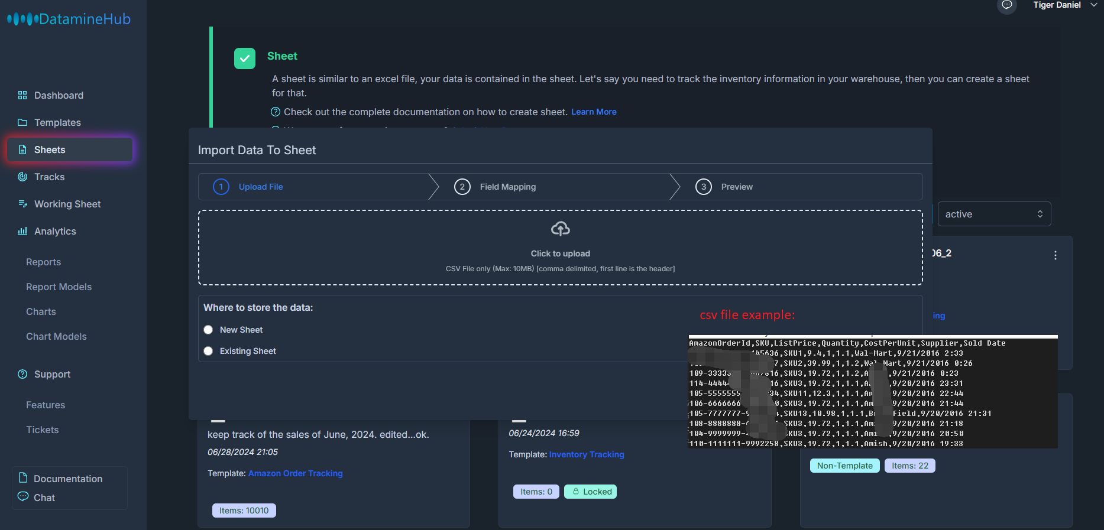Click the Chat sidebar label
Screen dimensions: 1104x530
pos(44,498)
